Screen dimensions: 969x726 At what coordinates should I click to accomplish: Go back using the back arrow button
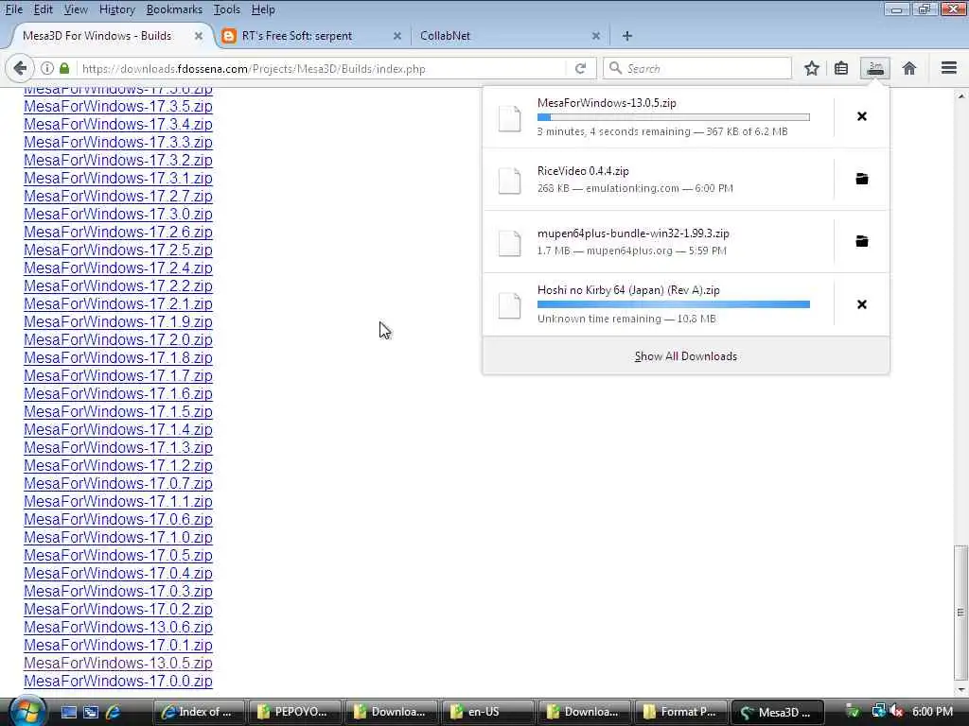(x=19, y=68)
